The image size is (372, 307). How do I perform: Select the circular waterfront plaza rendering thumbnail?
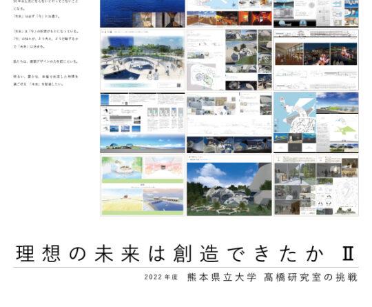pyautogui.click(x=143, y=60)
